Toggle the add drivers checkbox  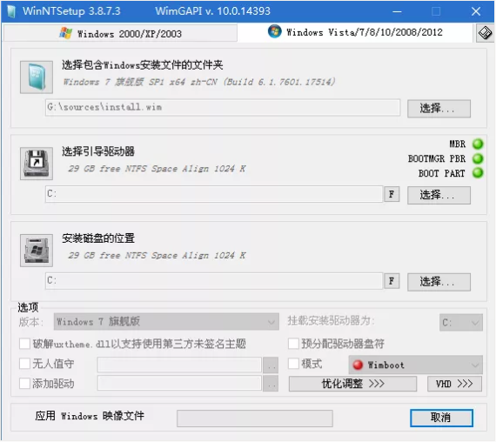pyautogui.click(x=24, y=384)
